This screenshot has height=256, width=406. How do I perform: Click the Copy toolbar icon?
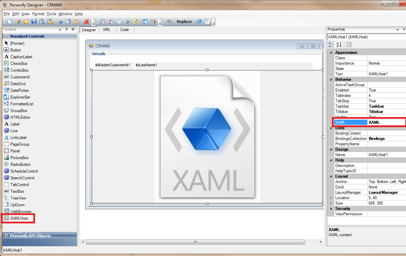click(68, 22)
